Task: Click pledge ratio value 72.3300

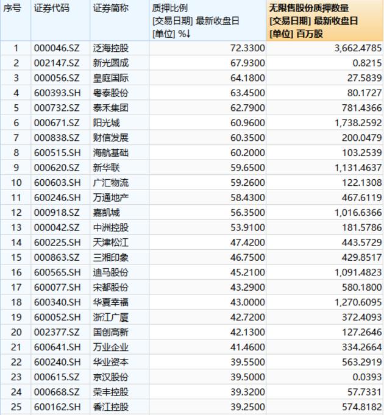Action: [247, 48]
